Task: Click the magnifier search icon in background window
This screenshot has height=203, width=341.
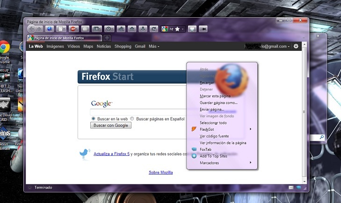Action: pos(321,137)
